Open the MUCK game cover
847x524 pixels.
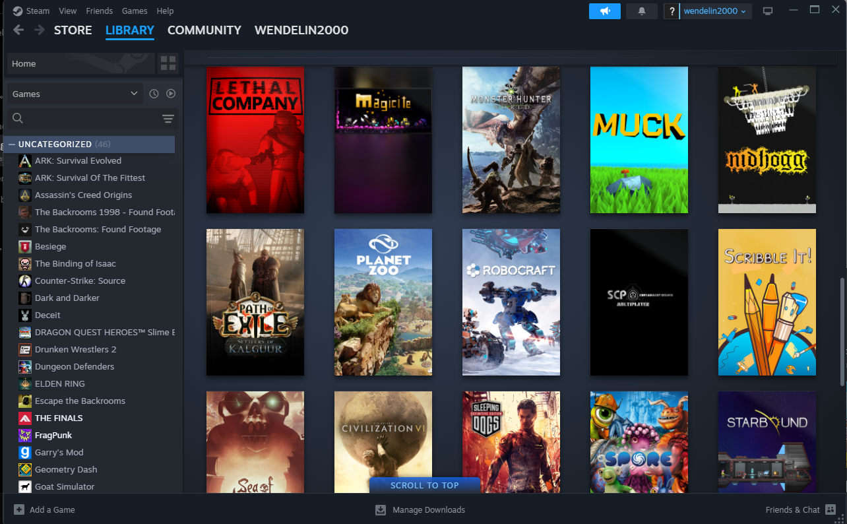pyautogui.click(x=639, y=140)
